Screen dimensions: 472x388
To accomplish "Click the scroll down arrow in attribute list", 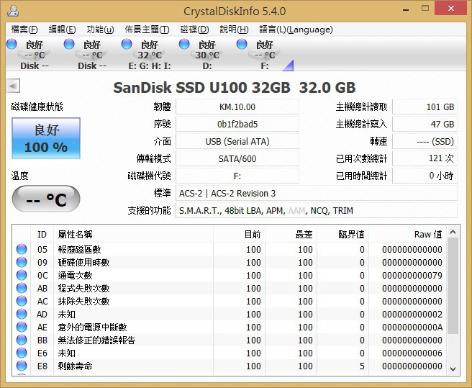I will [453, 369].
